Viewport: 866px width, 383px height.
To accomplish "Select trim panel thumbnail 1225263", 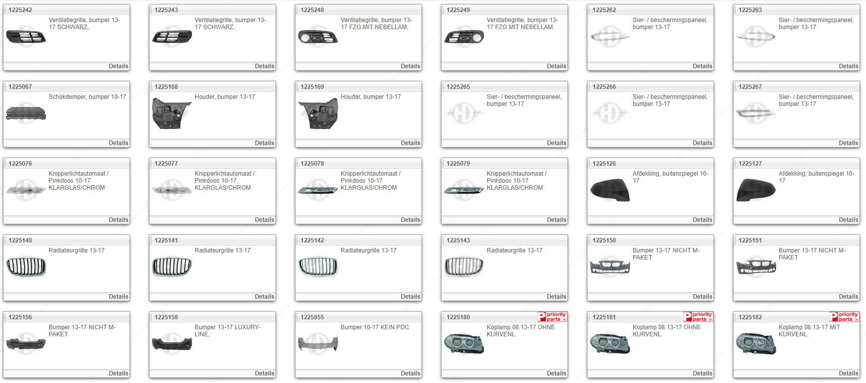I will pos(756,37).
